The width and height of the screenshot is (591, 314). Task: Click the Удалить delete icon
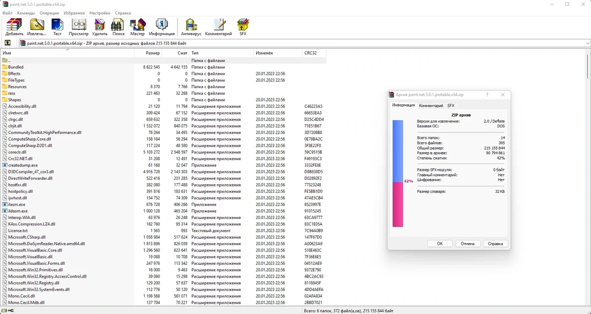[99, 27]
